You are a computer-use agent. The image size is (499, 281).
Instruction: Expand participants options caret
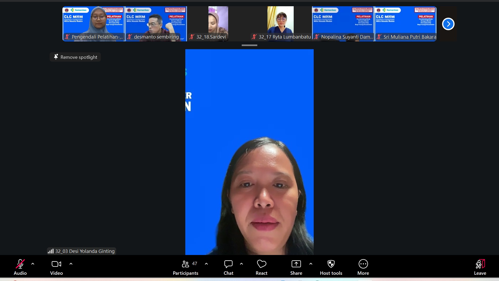click(206, 264)
